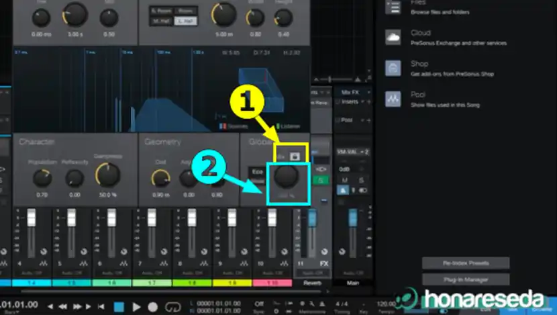Open the Post dropdown arrow
The image size is (557, 315).
click(362, 120)
